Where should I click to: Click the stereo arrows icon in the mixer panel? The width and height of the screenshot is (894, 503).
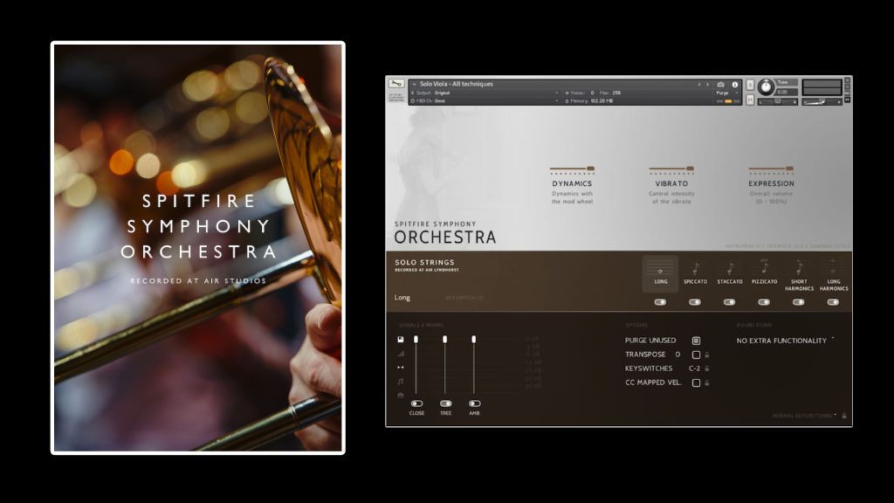pos(400,368)
